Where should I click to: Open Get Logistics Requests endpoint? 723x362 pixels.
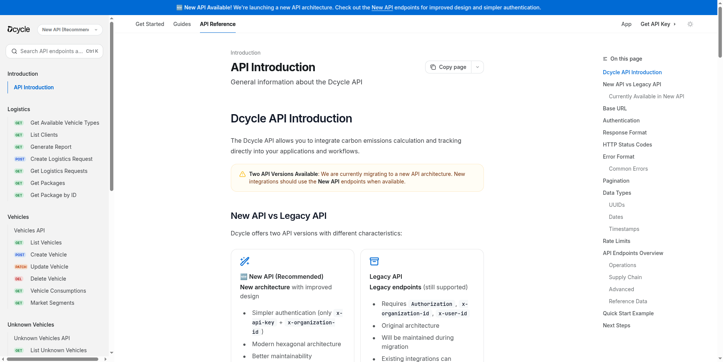[59, 171]
